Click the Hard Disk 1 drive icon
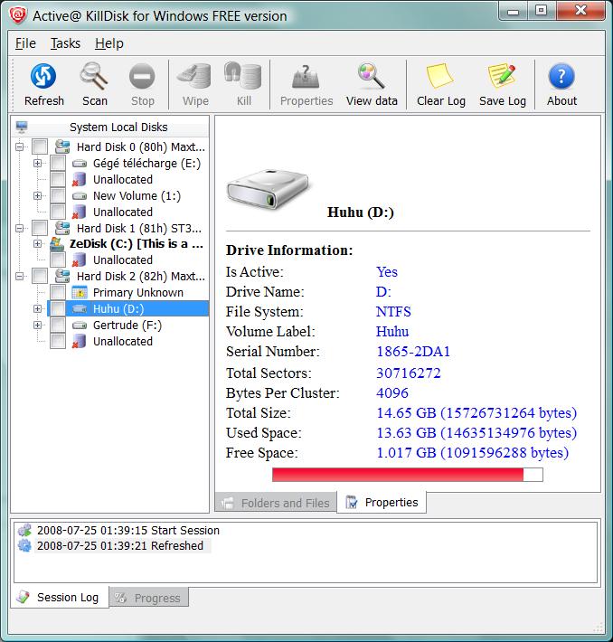The image size is (613, 642). [62, 228]
